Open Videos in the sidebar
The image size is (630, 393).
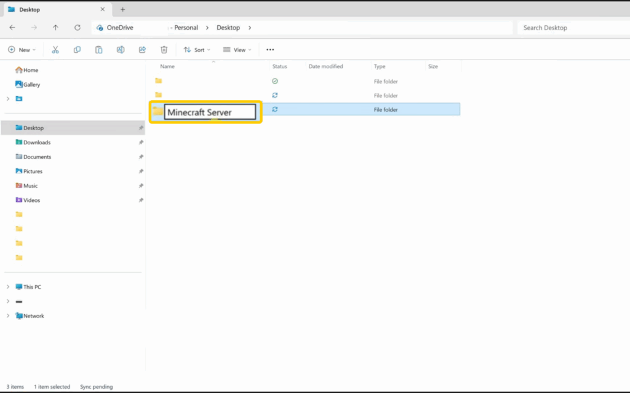pos(28,200)
